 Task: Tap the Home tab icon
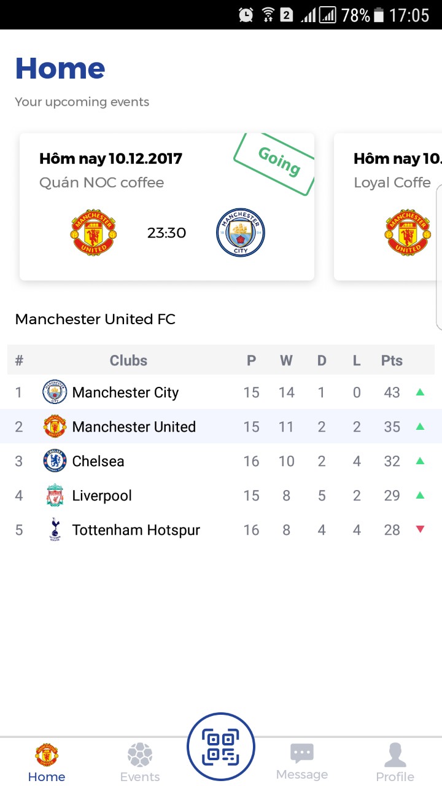(47, 755)
